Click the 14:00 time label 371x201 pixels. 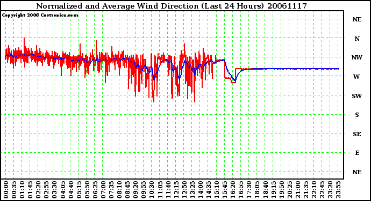click(201, 190)
